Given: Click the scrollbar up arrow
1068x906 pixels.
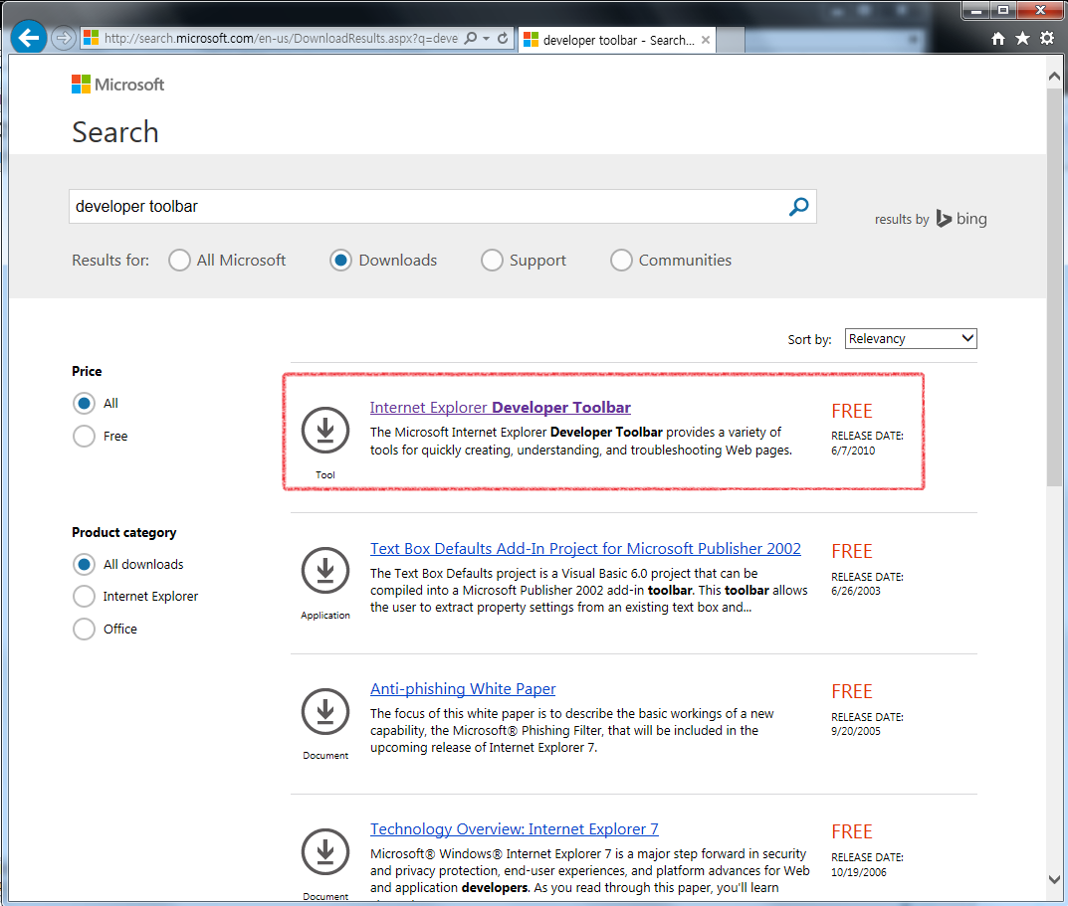Looking at the screenshot, I should pos(1054,77).
